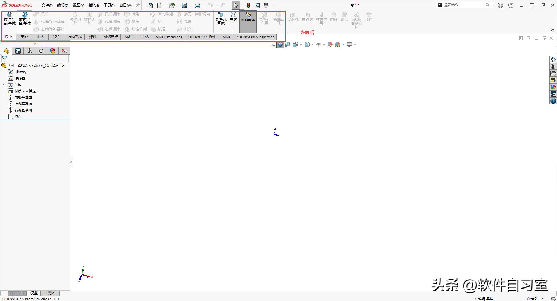Expand the 注解 folder in the feature tree
This screenshot has height=301, width=557.
pos(3,85)
